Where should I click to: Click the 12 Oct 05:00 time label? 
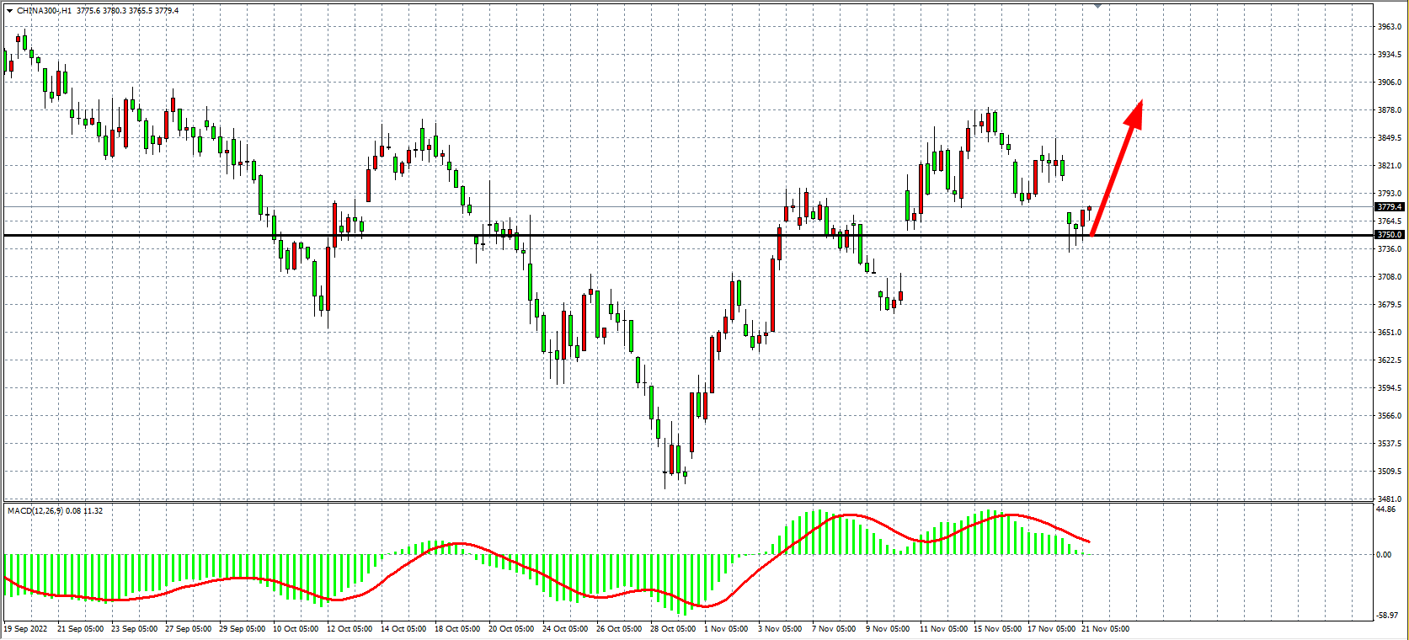click(x=349, y=628)
